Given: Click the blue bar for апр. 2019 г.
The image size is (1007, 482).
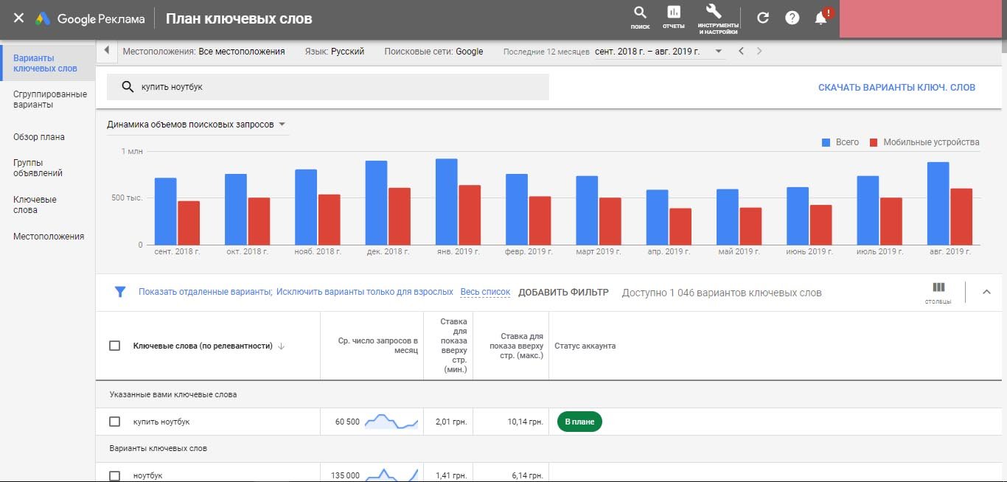Looking at the screenshot, I should 657,217.
